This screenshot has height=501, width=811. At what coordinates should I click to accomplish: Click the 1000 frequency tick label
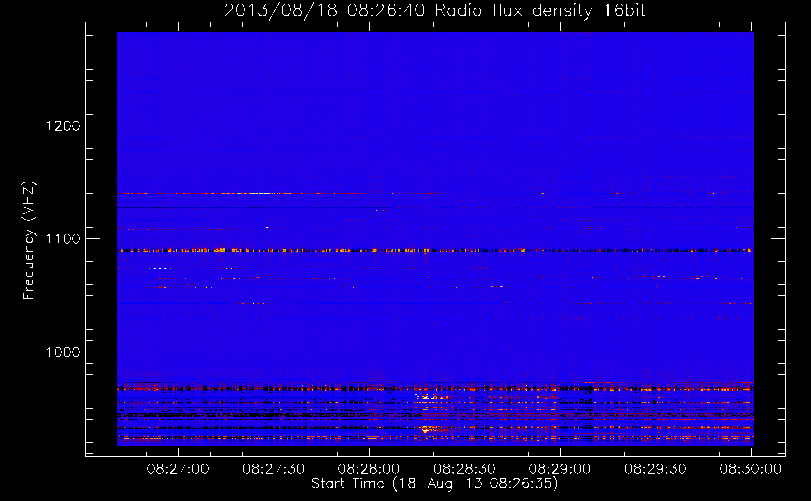(x=63, y=352)
